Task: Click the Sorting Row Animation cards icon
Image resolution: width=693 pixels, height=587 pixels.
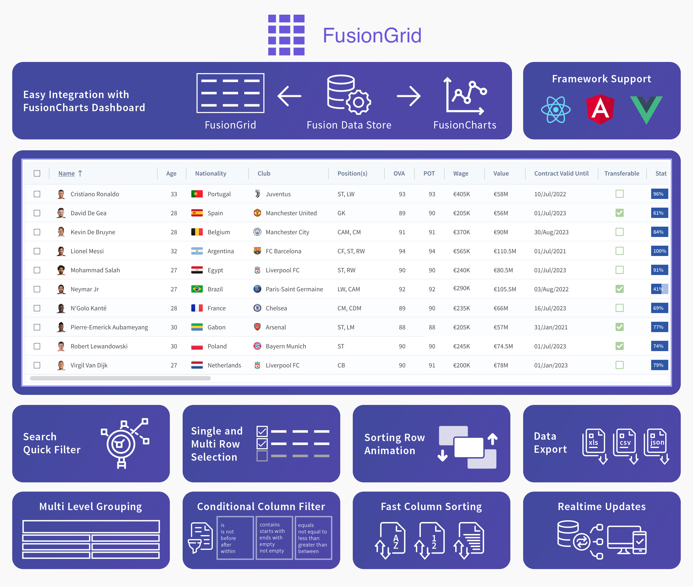Action: tap(467, 447)
